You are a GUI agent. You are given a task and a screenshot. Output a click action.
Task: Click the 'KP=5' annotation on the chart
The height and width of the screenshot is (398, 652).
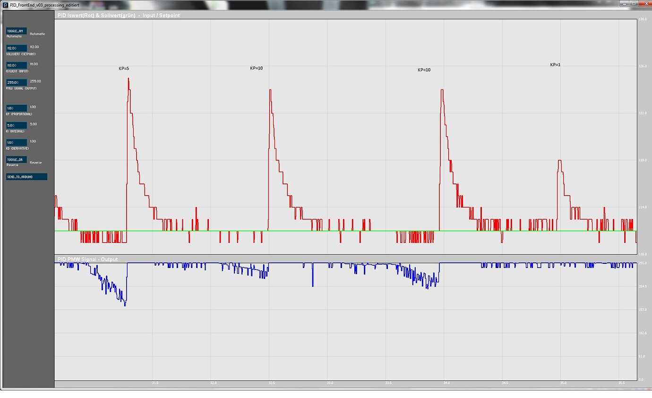pos(124,69)
